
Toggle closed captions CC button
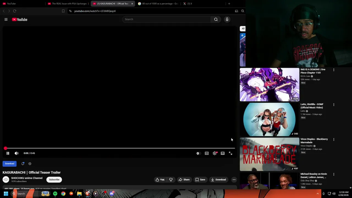pyautogui.click(x=207, y=153)
